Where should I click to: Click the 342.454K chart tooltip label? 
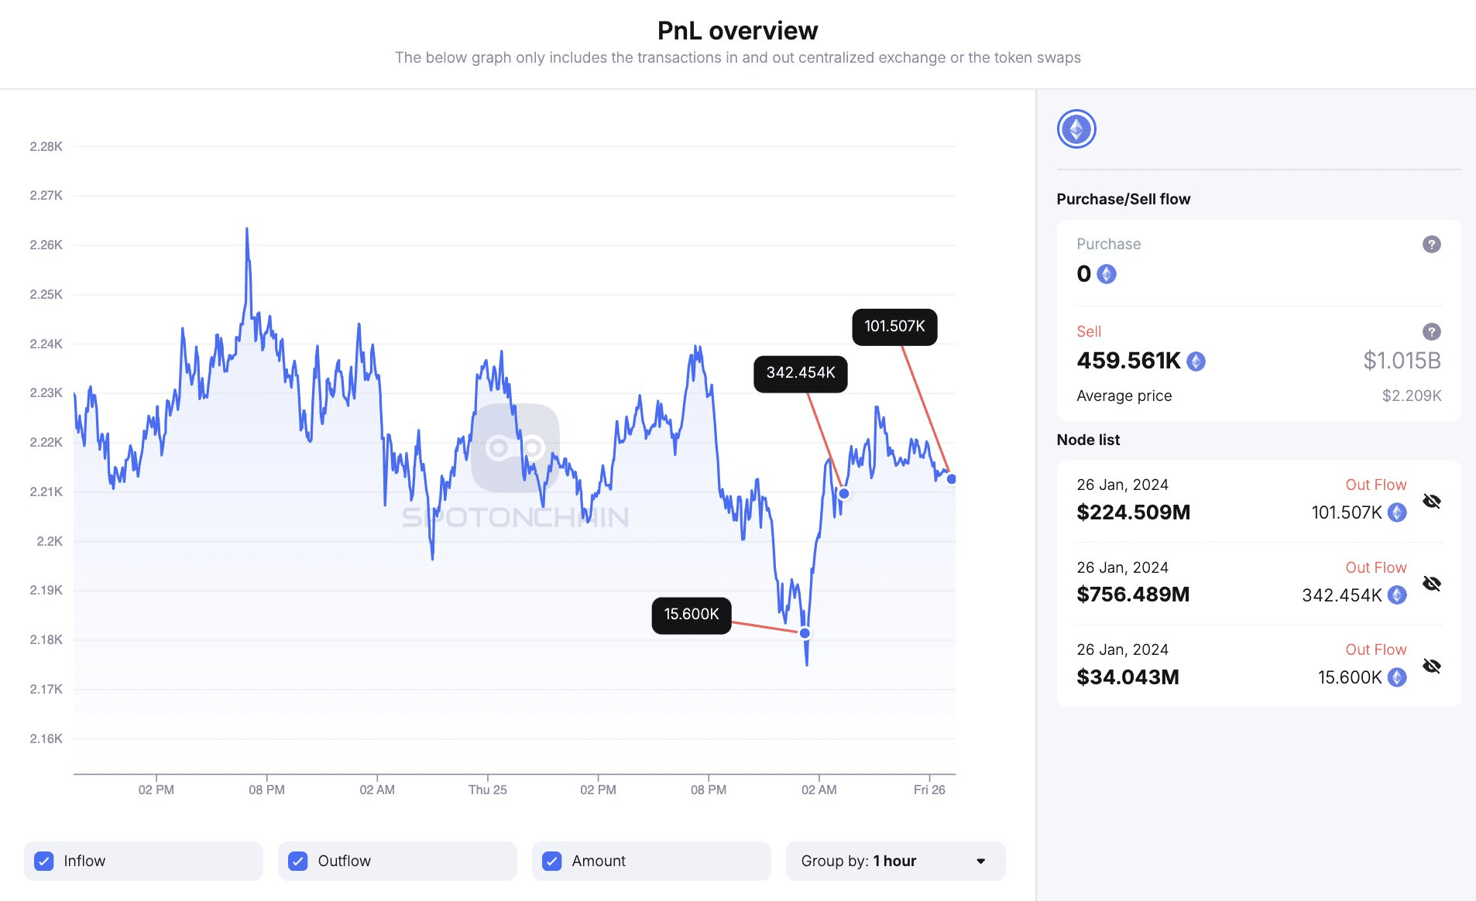tap(801, 373)
